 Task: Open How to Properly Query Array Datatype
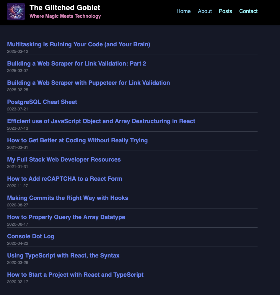[66, 217]
